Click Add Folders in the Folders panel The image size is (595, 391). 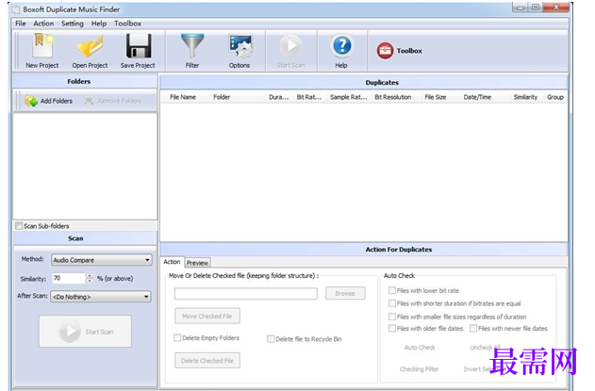(48, 101)
